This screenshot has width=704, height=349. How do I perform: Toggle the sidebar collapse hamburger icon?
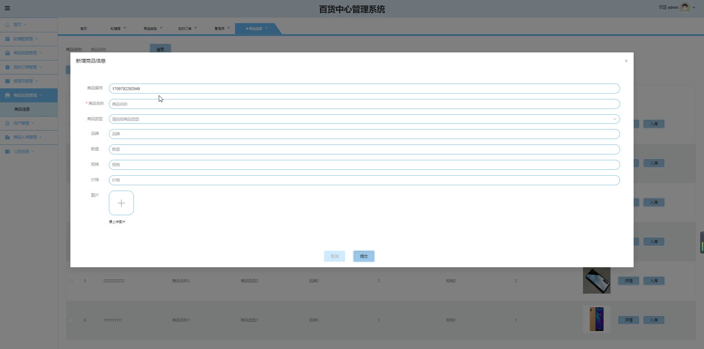coord(7,8)
